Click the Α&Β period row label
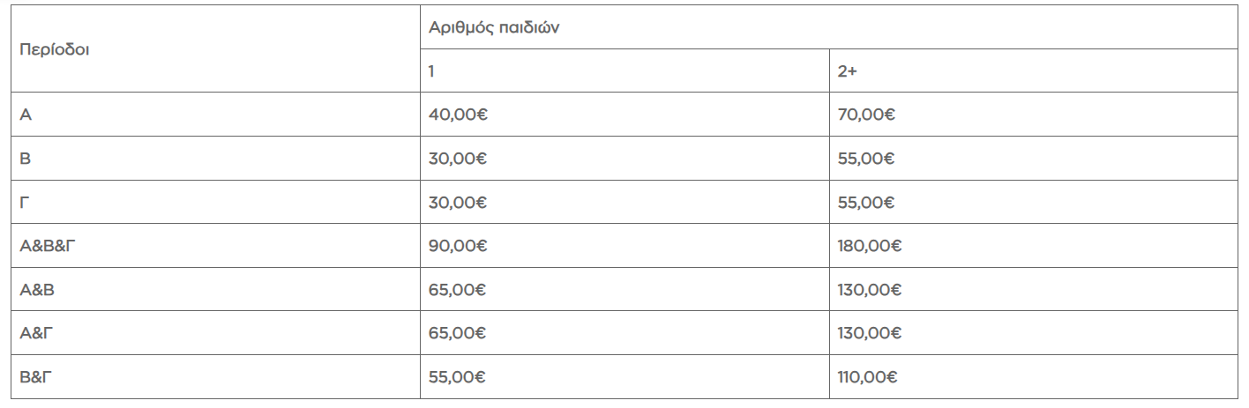1249x408 pixels. coord(37,290)
